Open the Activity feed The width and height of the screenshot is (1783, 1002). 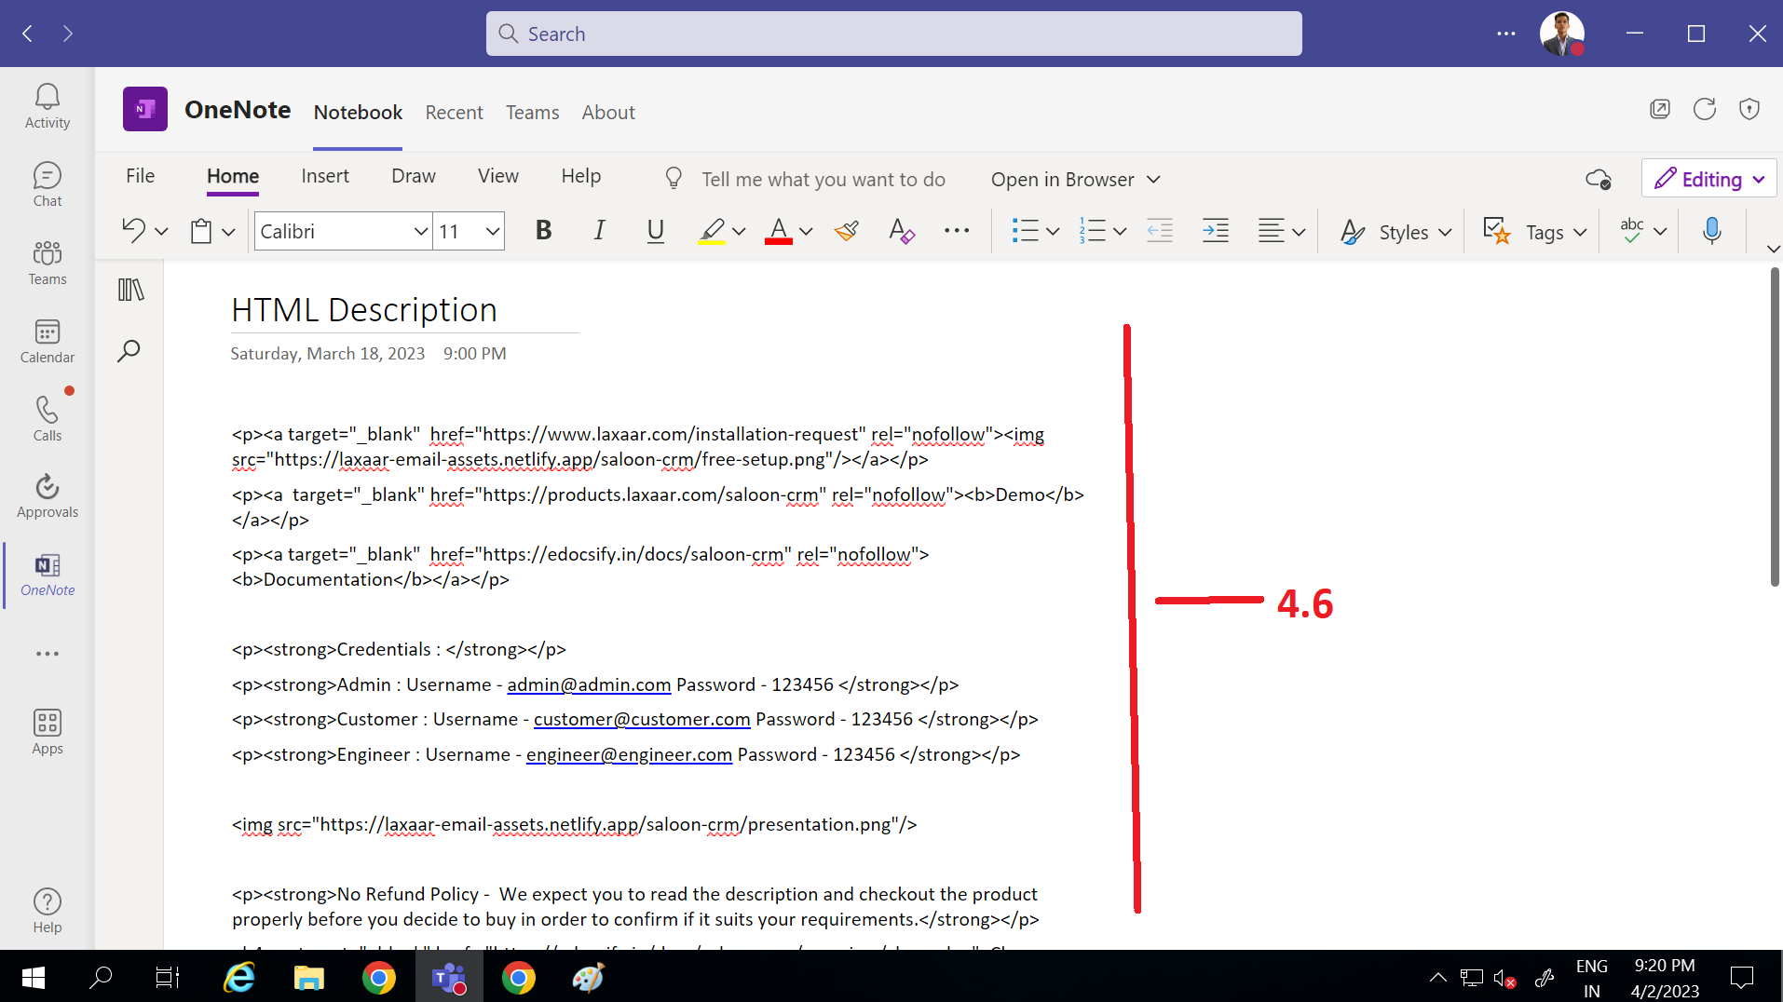click(48, 106)
